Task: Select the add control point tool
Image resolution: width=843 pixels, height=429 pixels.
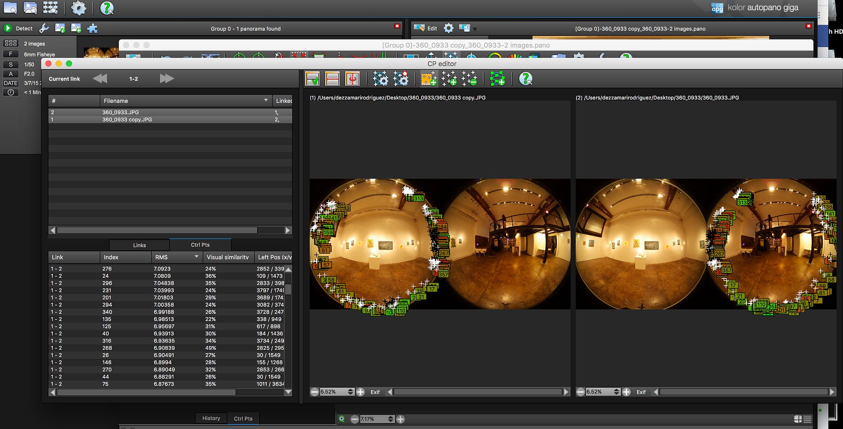Action: 449,79
